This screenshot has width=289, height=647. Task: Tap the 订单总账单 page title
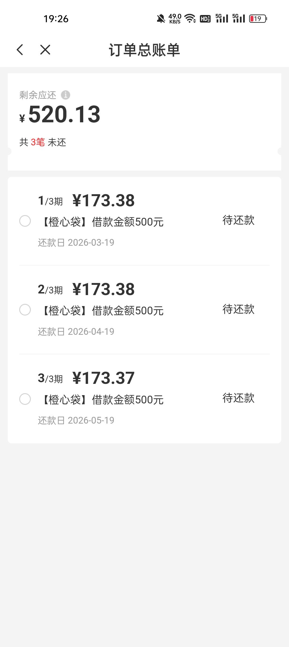point(144,50)
